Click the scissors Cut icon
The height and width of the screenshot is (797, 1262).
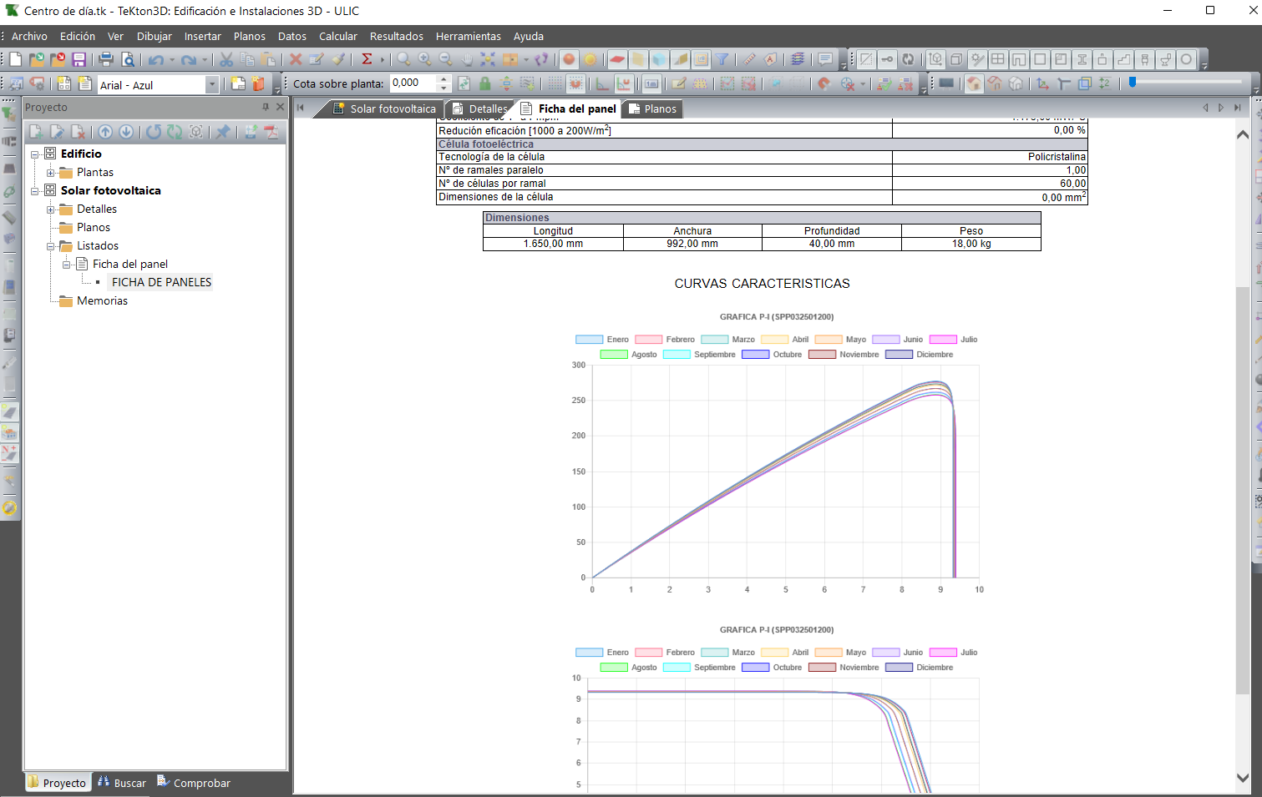point(226,59)
